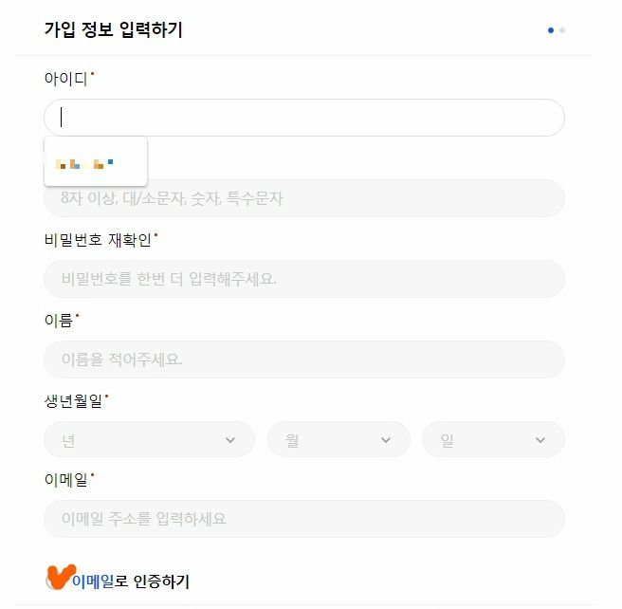Click the 생년월일 label
Image resolution: width=622 pixels, height=609 pixels.
73,400
